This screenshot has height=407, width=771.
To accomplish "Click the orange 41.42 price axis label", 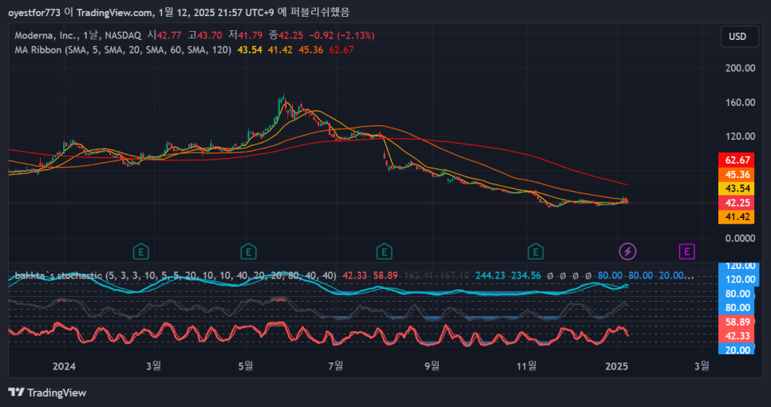I will [x=736, y=217].
